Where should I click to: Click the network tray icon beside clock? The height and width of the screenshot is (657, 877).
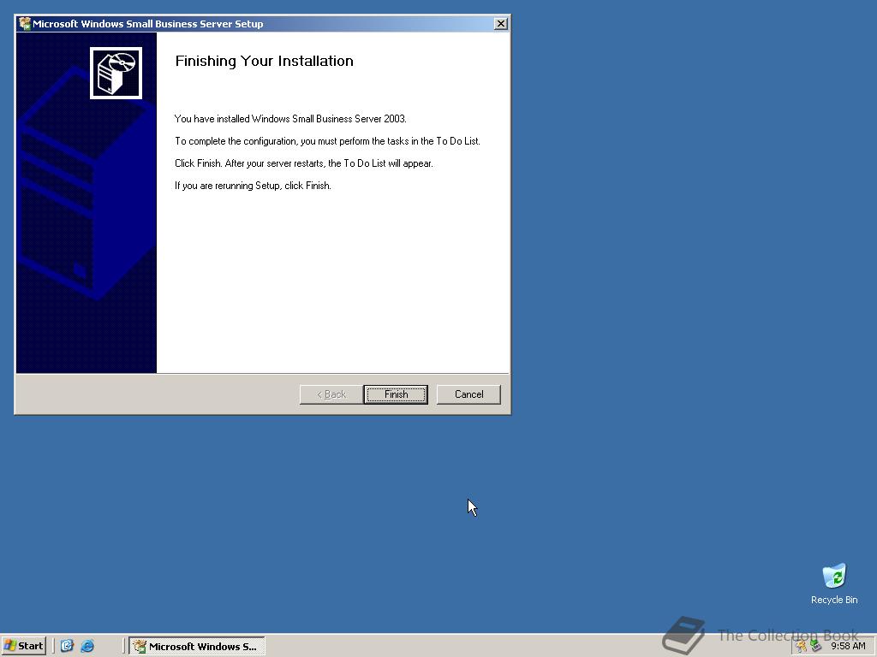click(x=816, y=647)
